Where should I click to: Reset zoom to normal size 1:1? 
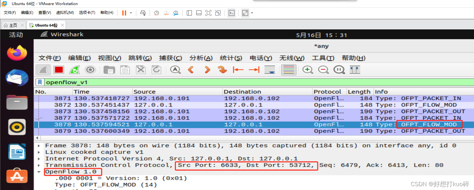[x=339, y=70]
